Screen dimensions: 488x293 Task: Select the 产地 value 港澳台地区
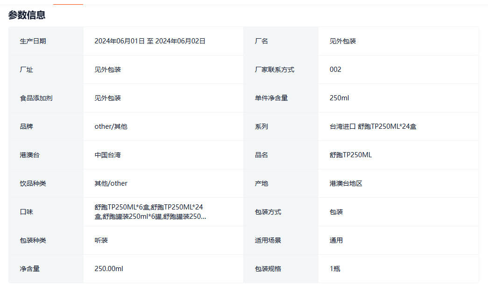click(346, 183)
